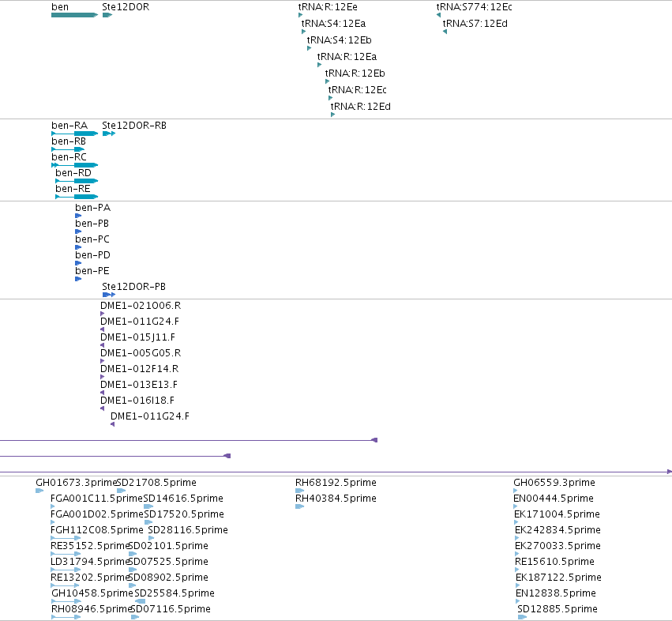Select EST 'EN12838.5prime'

[556, 593]
